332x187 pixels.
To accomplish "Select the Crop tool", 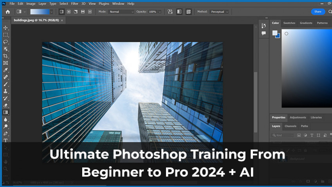I will 5,56.
